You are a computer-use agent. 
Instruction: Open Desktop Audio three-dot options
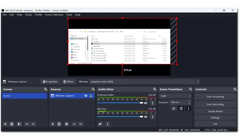152,103
